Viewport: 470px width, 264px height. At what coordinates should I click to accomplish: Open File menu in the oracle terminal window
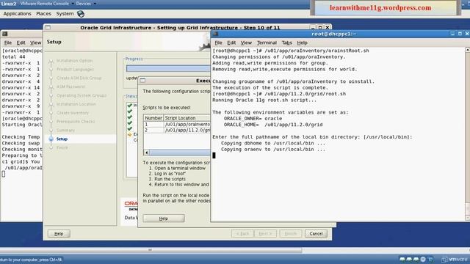8,43
